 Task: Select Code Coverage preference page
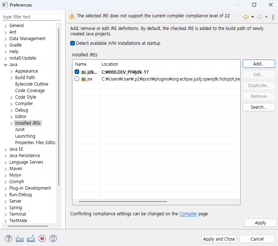[x=30, y=91]
